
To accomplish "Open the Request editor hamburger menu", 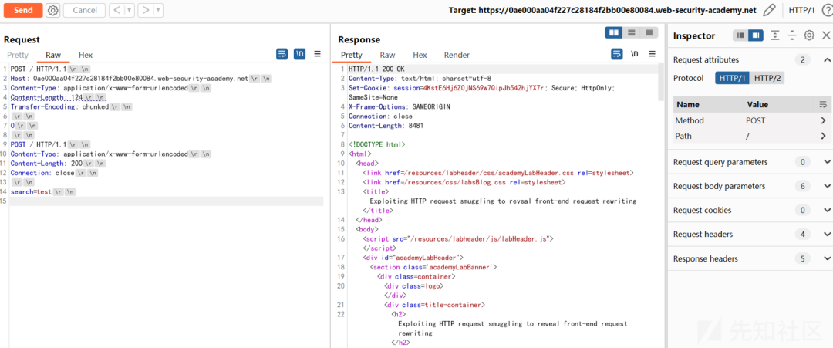I will point(317,54).
